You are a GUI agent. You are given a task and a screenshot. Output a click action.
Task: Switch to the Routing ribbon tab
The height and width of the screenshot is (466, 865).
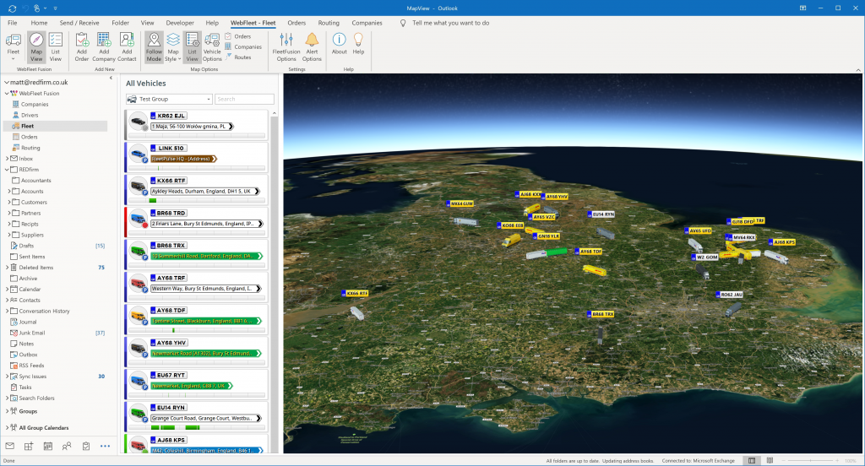point(329,23)
